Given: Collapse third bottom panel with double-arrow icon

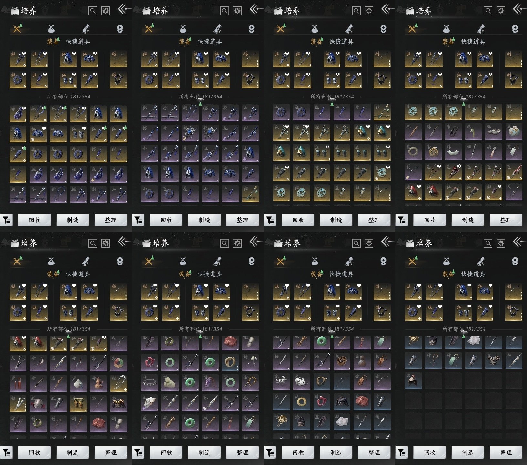Looking at the screenshot, I should [x=386, y=242].
